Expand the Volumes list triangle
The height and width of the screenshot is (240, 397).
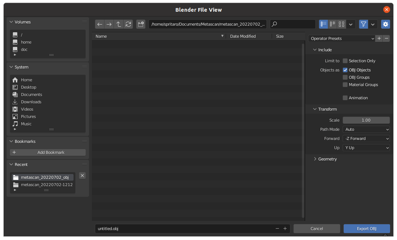point(15,55)
